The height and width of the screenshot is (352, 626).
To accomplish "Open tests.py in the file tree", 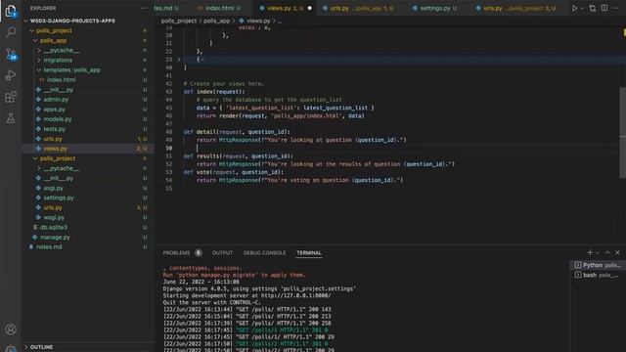I will click(x=55, y=129).
